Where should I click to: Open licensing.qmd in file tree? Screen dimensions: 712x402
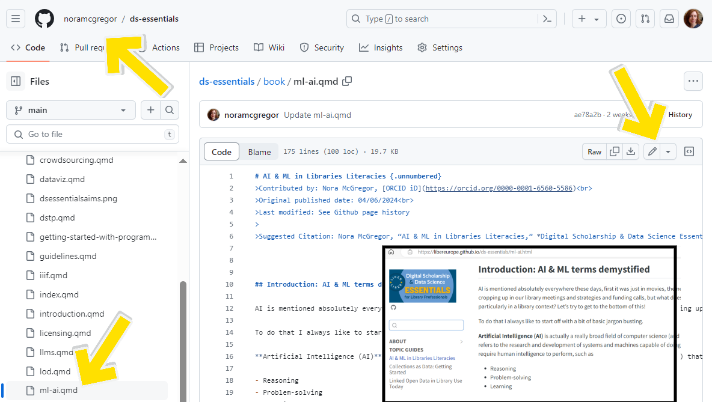65,333
